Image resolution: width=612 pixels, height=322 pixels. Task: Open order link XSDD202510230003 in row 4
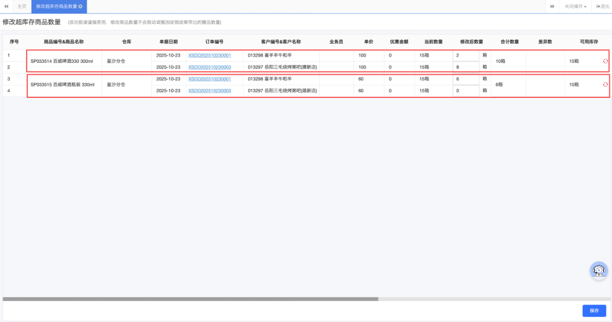(x=210, y=91)
